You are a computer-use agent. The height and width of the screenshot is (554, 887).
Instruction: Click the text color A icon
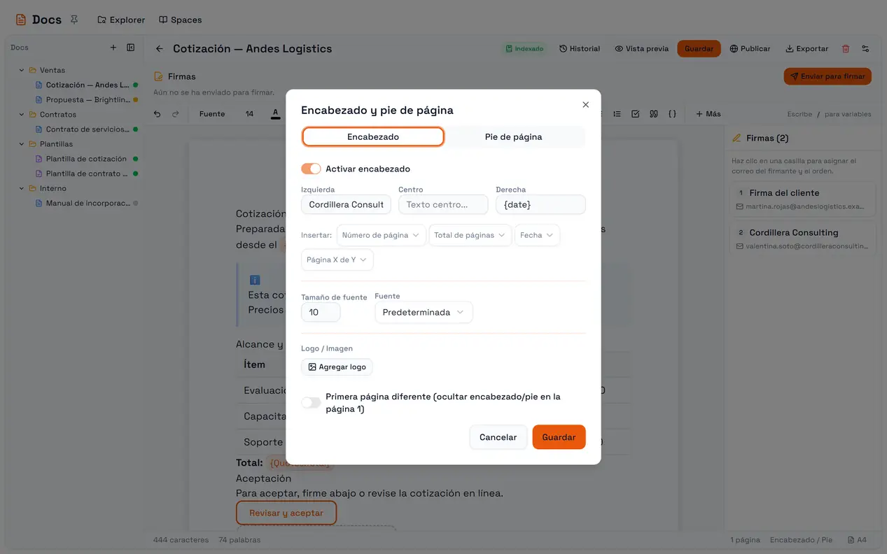(x=276, y=113)
